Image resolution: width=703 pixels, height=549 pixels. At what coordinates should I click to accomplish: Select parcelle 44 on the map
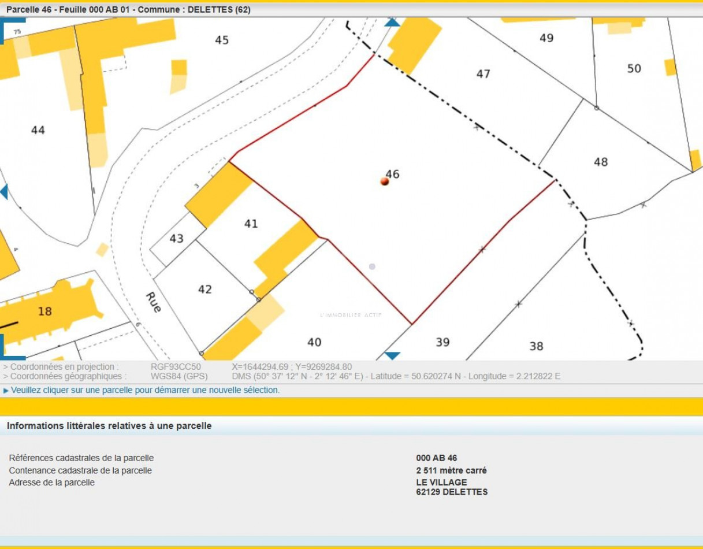pyautogui.click(x=39, y=129)
